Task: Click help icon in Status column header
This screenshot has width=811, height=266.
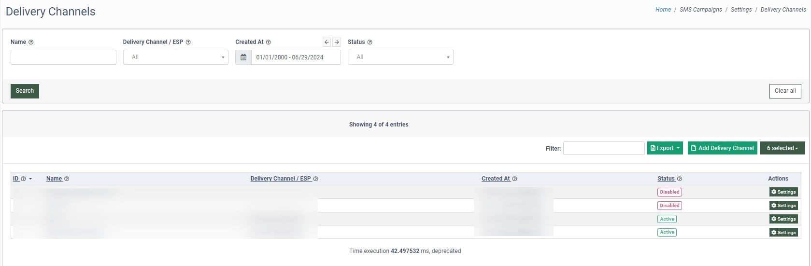Action: tap(680, 179)
